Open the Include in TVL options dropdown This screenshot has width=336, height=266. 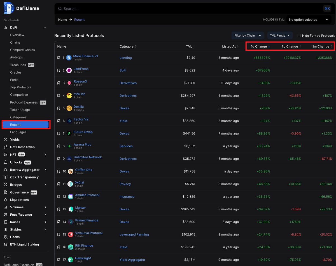309,20
